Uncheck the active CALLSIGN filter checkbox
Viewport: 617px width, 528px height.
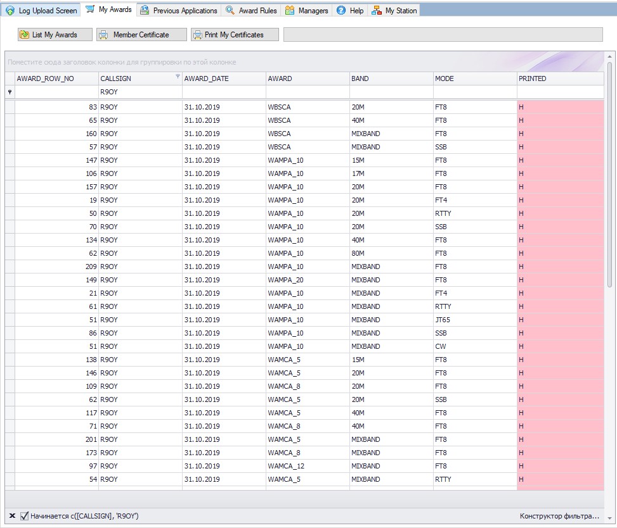pos(25,516)
